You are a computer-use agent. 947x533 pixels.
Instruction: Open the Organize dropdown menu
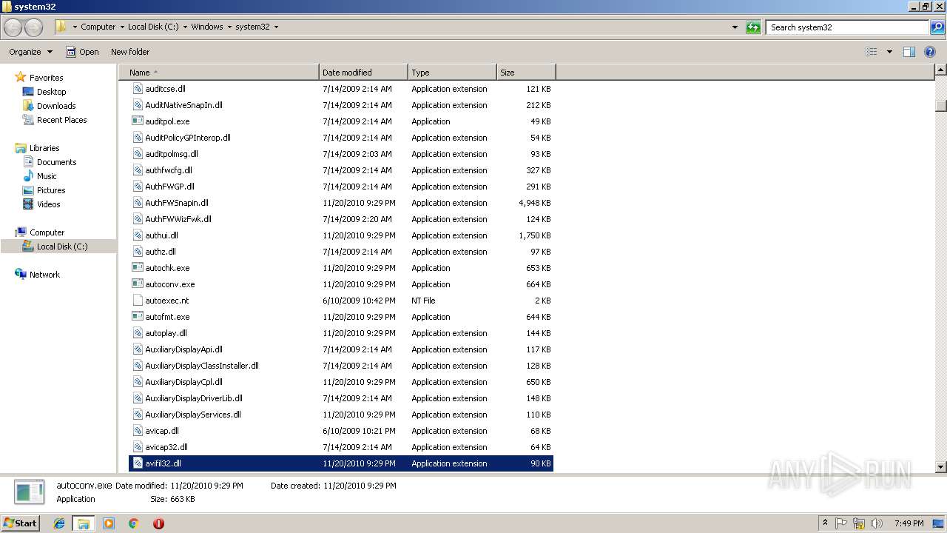coord(30,52)
